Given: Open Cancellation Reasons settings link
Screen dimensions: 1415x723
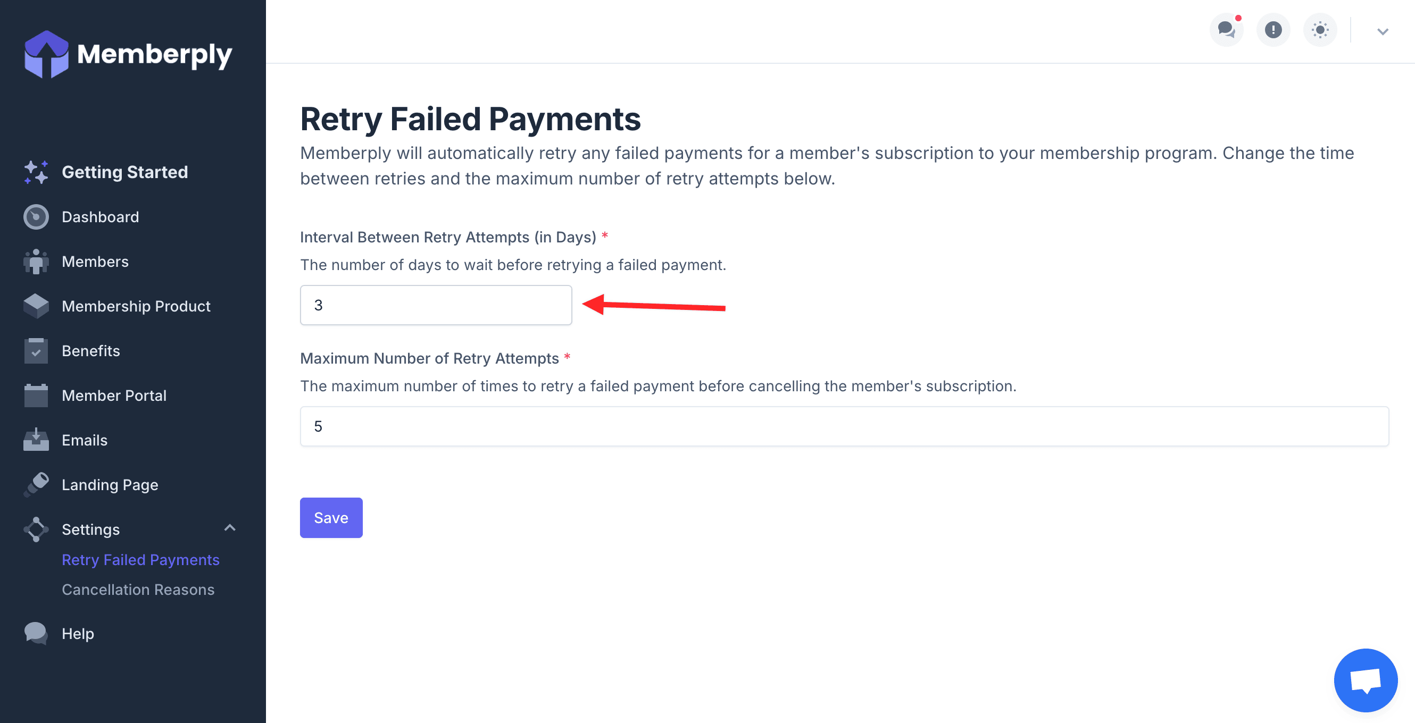Looking at the screenshot, I should tap(138, 590).
